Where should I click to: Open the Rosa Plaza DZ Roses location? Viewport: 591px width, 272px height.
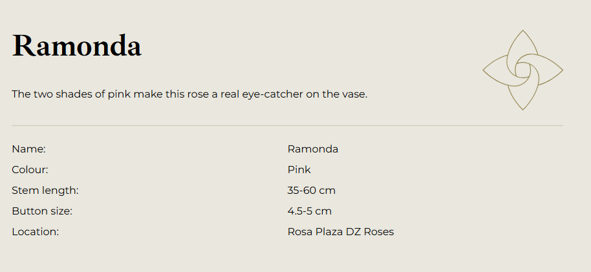coord(341,232)
